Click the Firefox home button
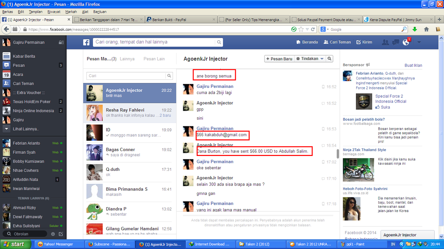444x249 pixels. (x=426, y=29)
